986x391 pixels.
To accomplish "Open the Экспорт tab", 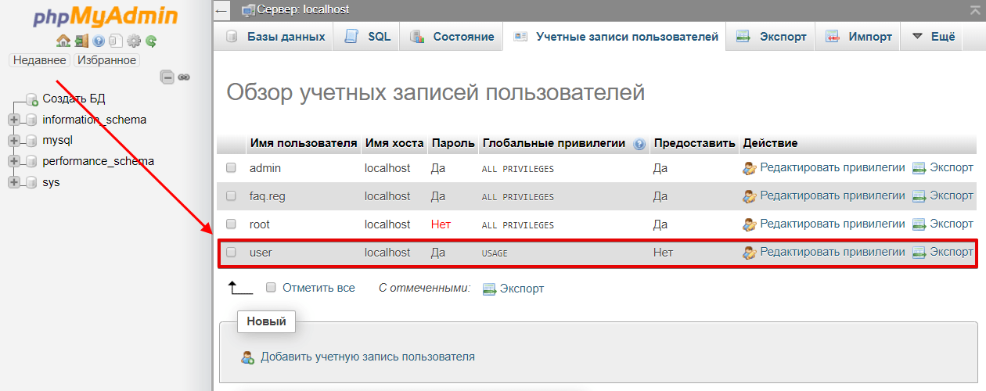I will pyautogui.click(x=771, y=37).
